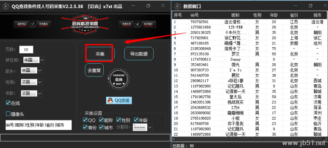Select nickname 微光 cell
This screenshot has width=328, height=148.
coord(235,65)
